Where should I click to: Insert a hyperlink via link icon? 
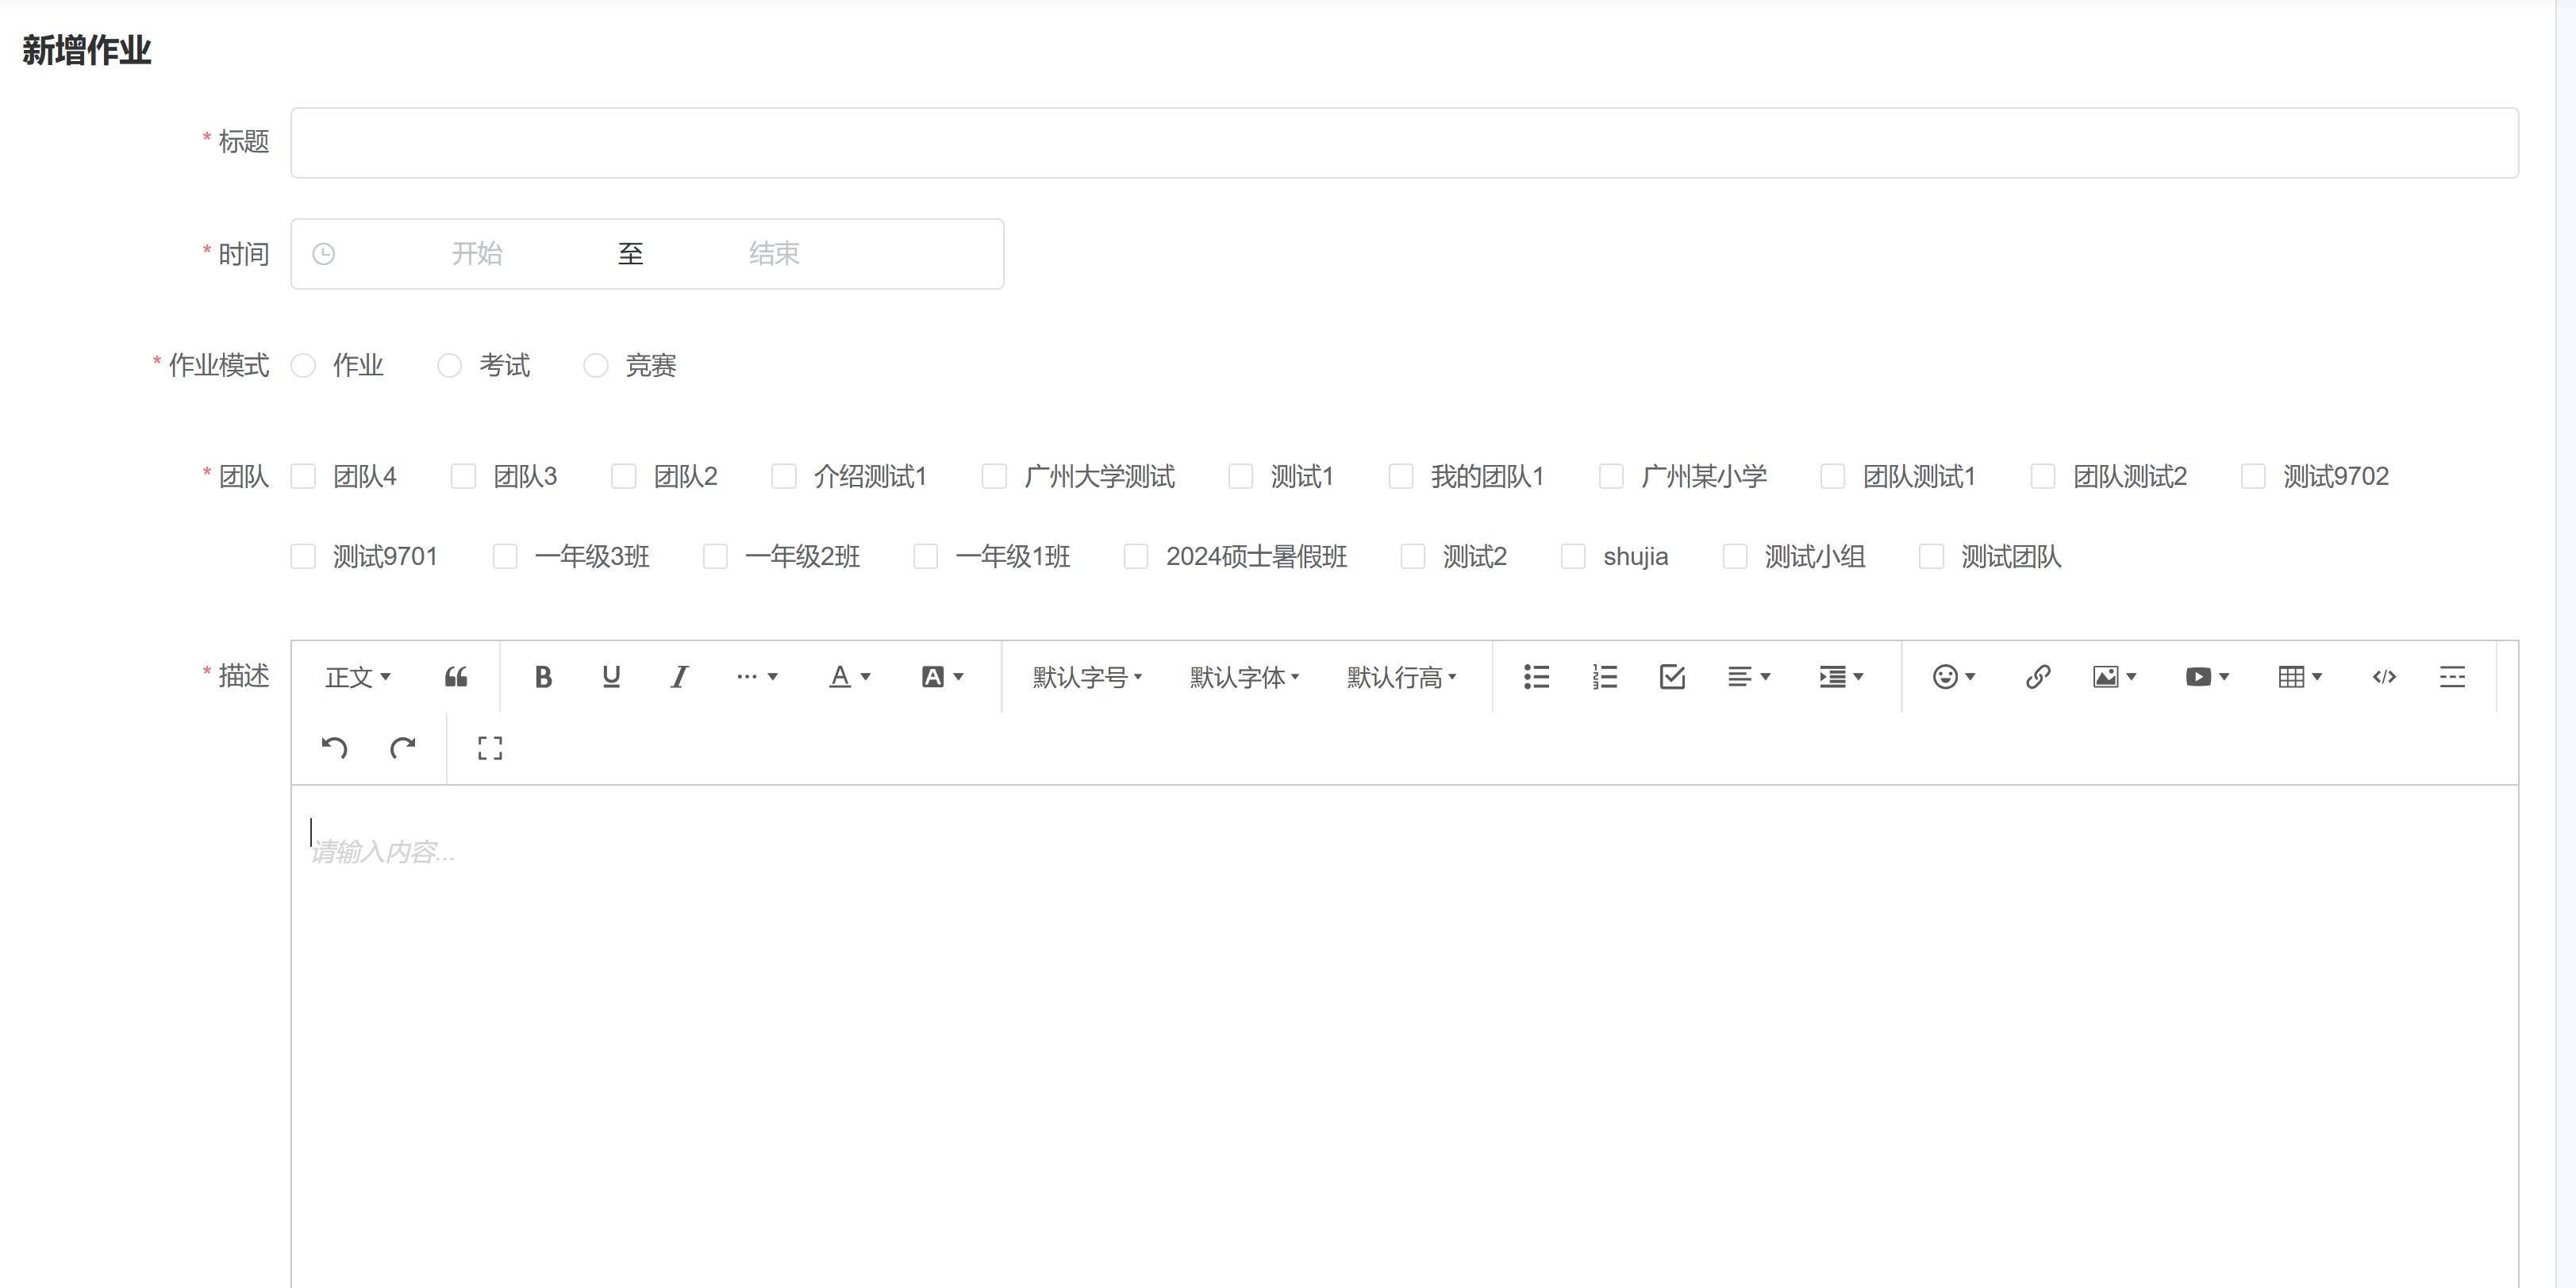pyautogui.click(x=2037, y=677)
